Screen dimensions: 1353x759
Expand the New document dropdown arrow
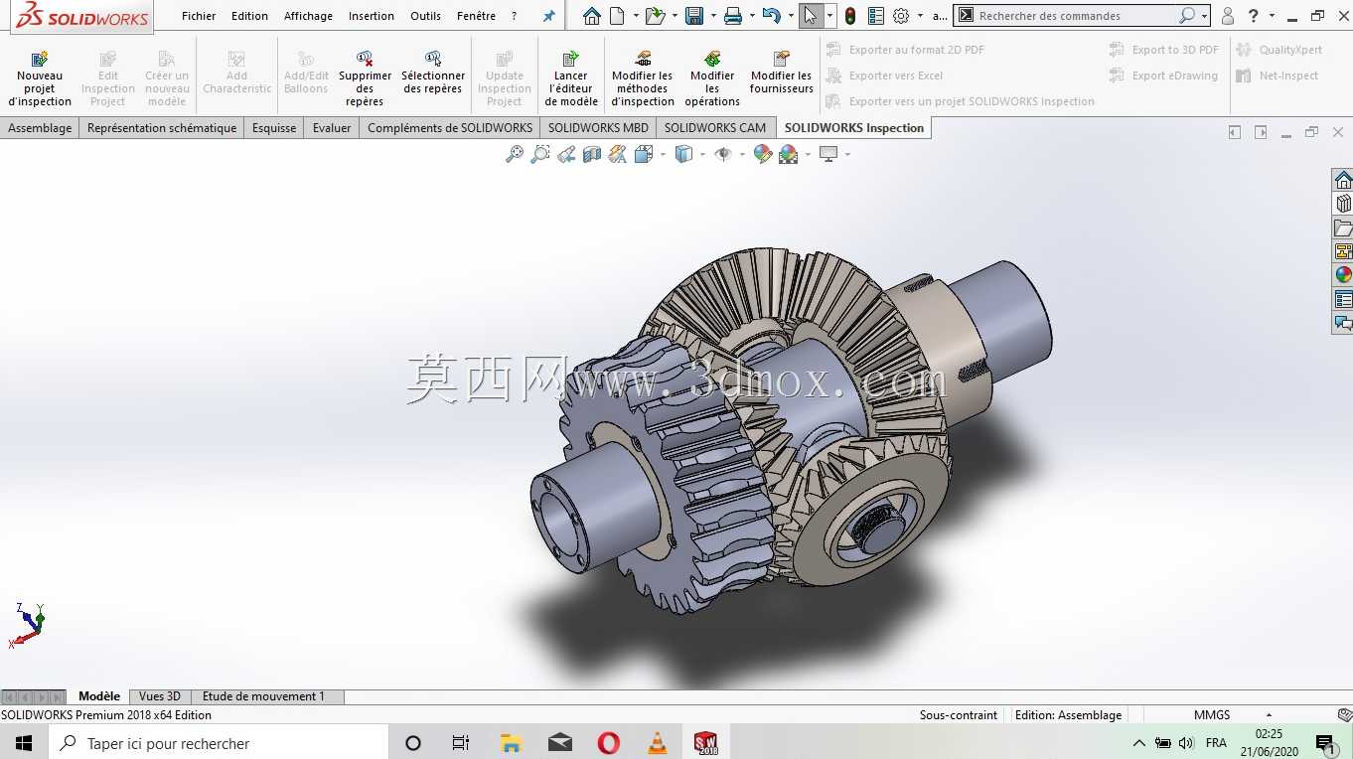[635, 16]
